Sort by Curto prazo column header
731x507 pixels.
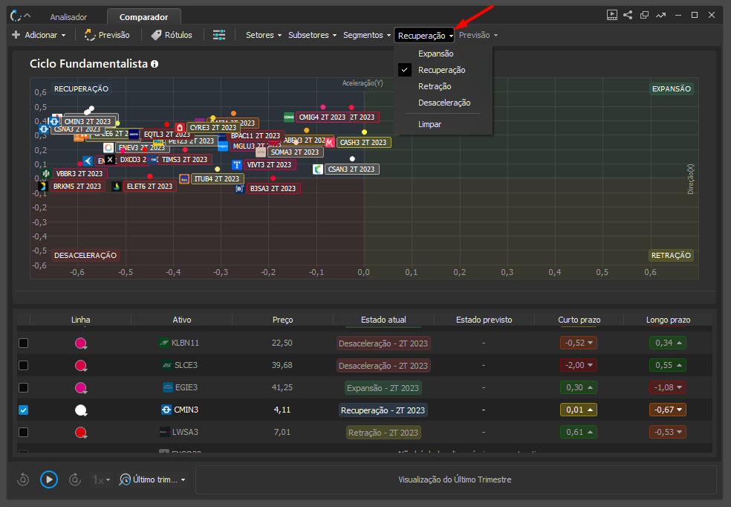(x=579, y=320)
